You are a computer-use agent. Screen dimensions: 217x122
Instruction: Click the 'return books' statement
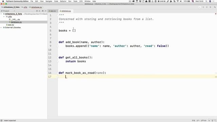[x=76, y=61]
